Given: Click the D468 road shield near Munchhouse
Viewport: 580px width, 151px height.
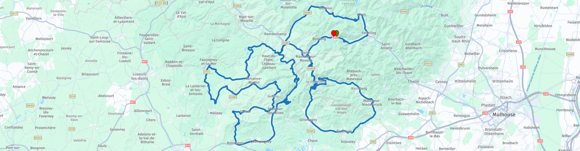Looking at the screenshot, I should (x=570, y=54).
